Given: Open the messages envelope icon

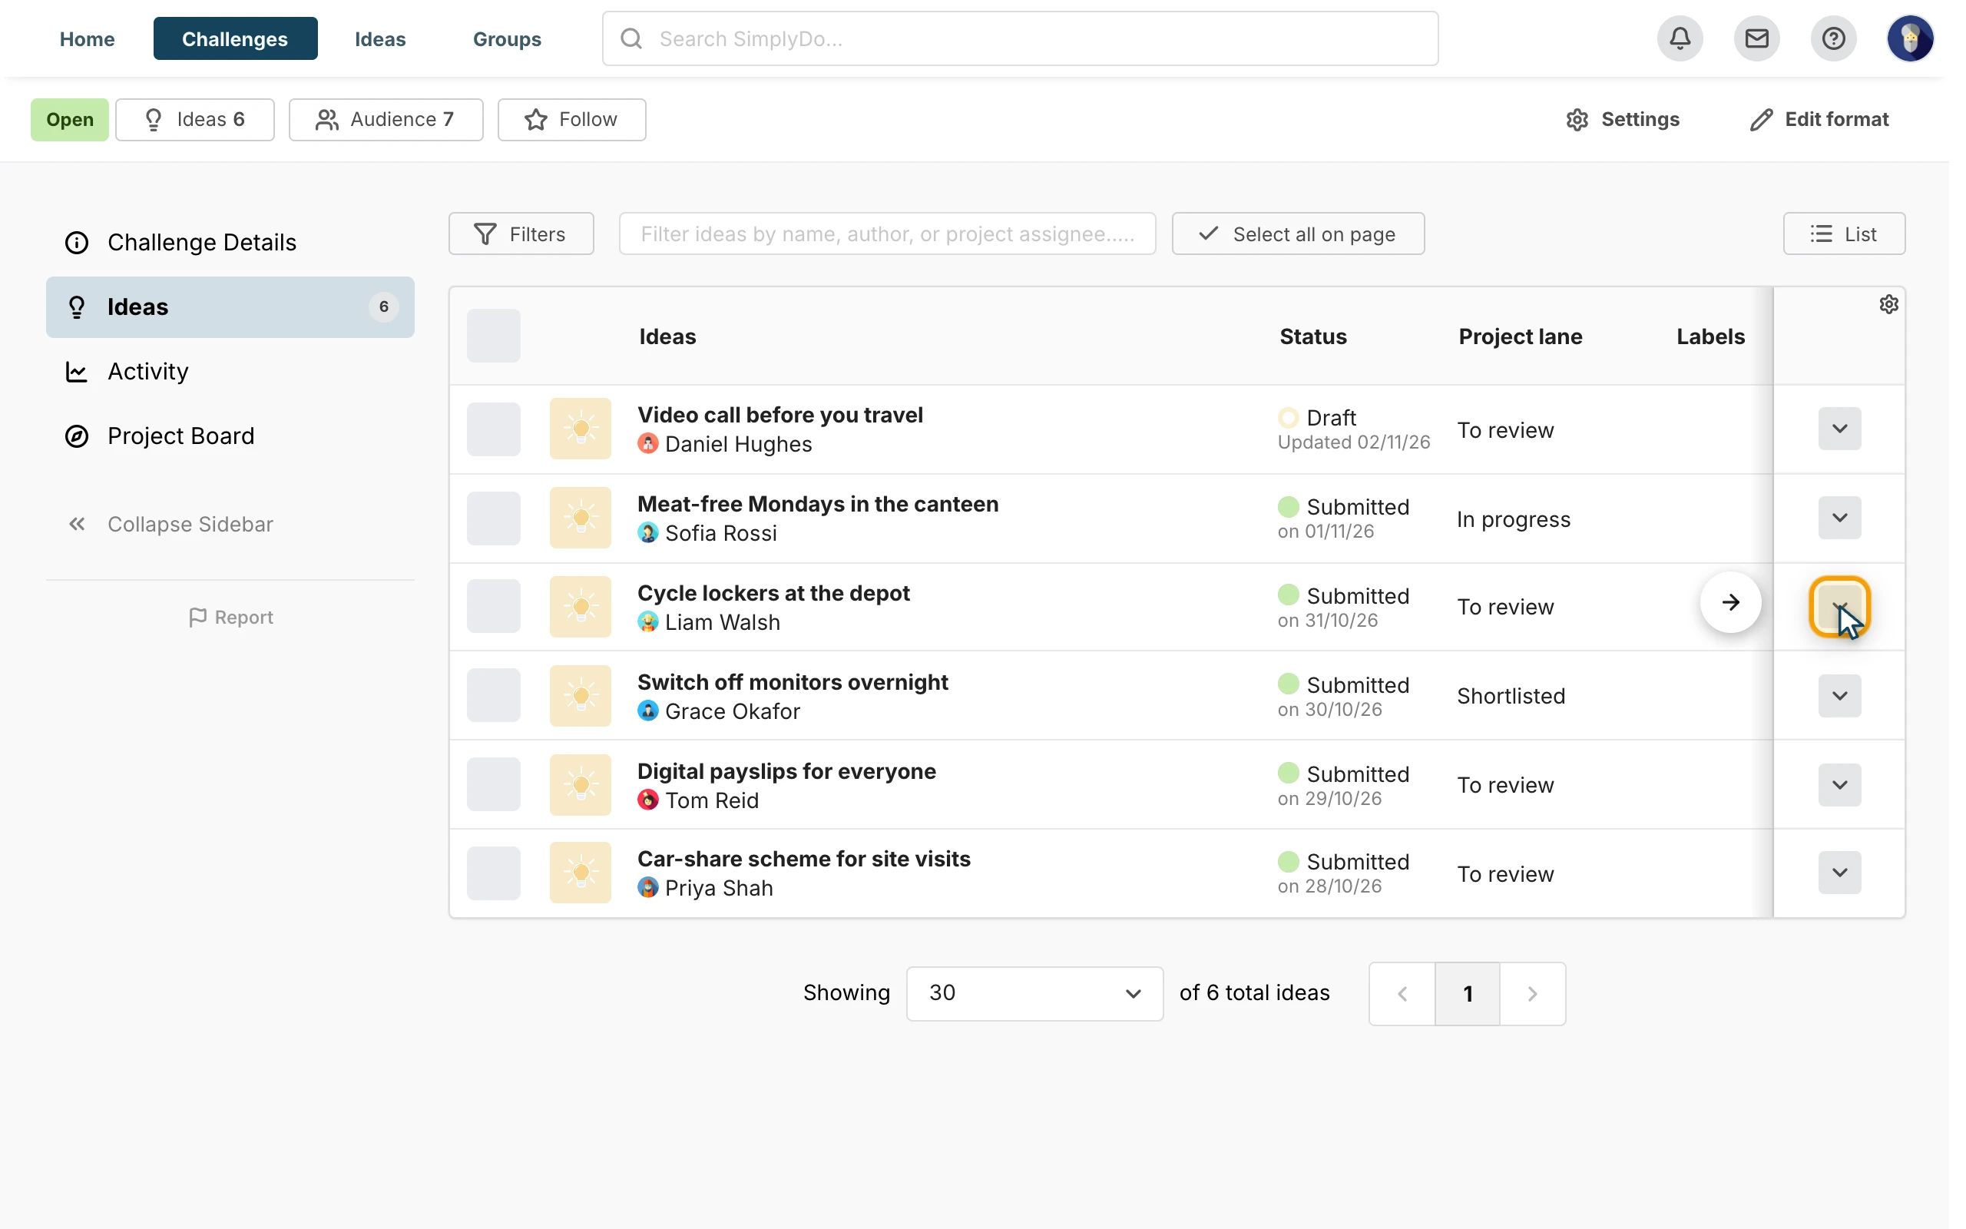Looking at the screenshot, I should pyautogui.click(x=1756, y=38).
